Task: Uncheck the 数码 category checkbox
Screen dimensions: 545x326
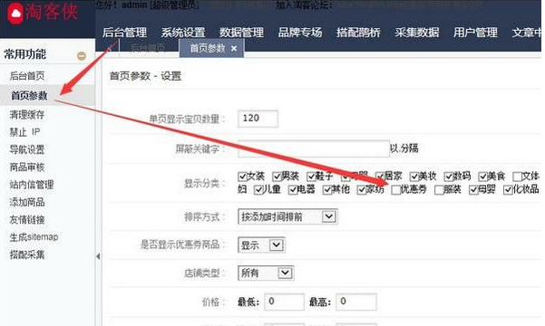Action: (x=448, y=177)
